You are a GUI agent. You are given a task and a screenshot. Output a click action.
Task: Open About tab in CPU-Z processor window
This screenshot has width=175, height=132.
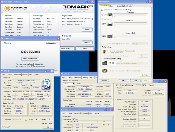point(37,75)
